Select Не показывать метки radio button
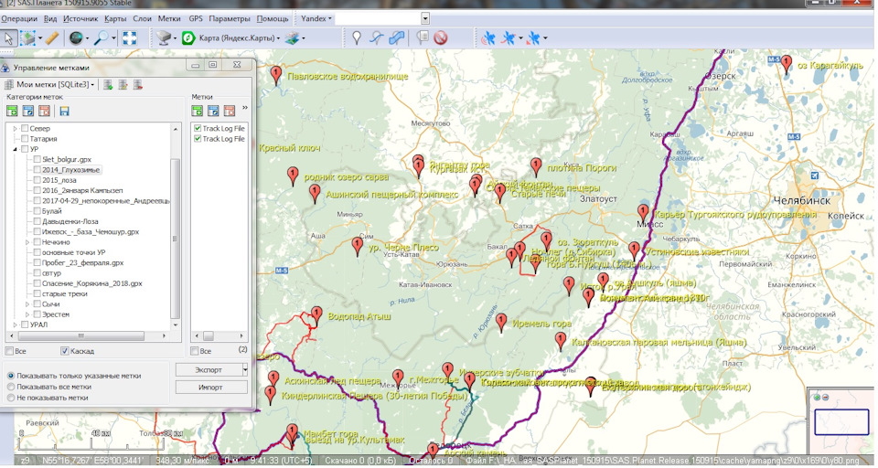 coord(11,398)
